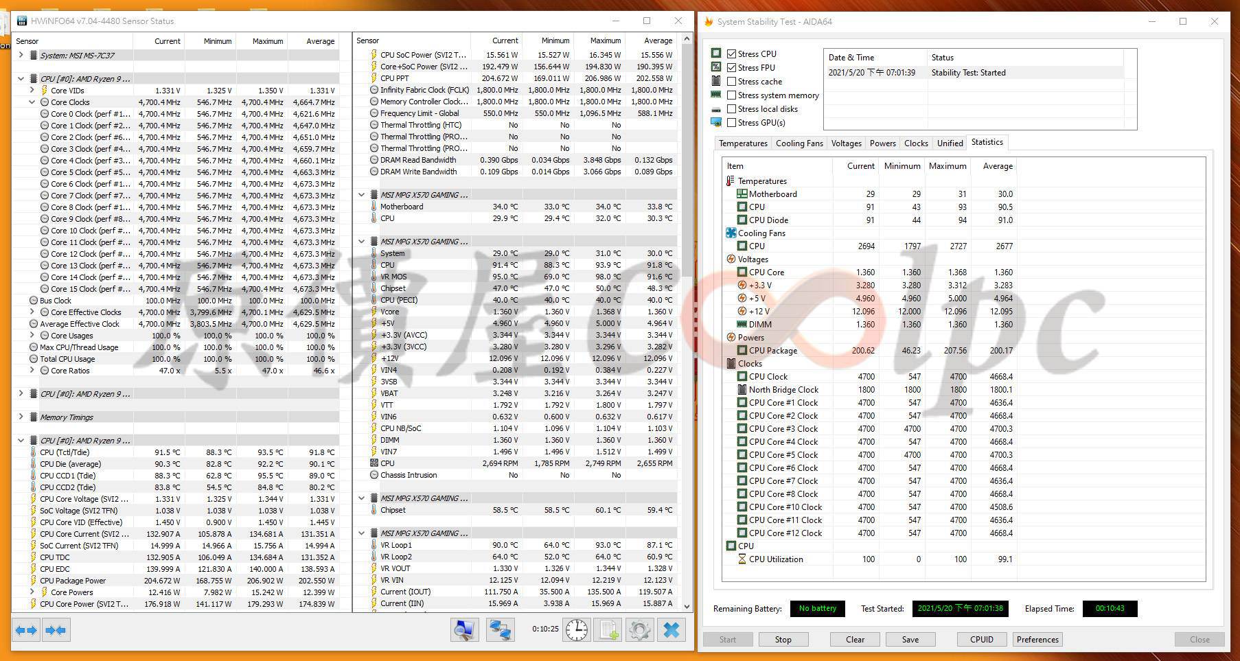Click the Powers group icon in Statistics
The height and width of the screenshot is (661, 1240).
(x=731, y=338)
